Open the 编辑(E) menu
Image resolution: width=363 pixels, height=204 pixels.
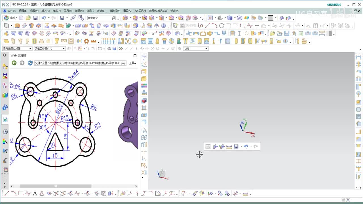click(x=23, y=11)
